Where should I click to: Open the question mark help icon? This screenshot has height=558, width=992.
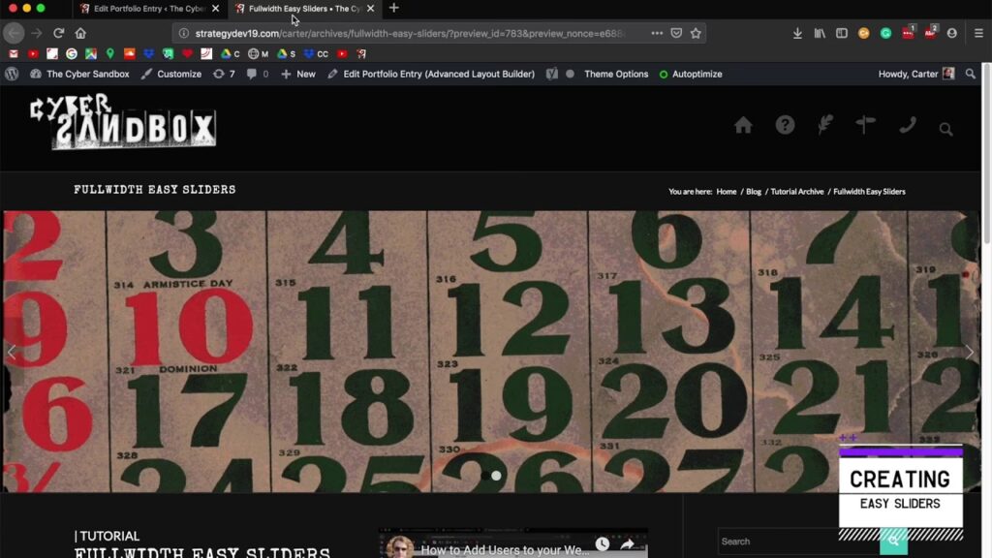point(785,125)
